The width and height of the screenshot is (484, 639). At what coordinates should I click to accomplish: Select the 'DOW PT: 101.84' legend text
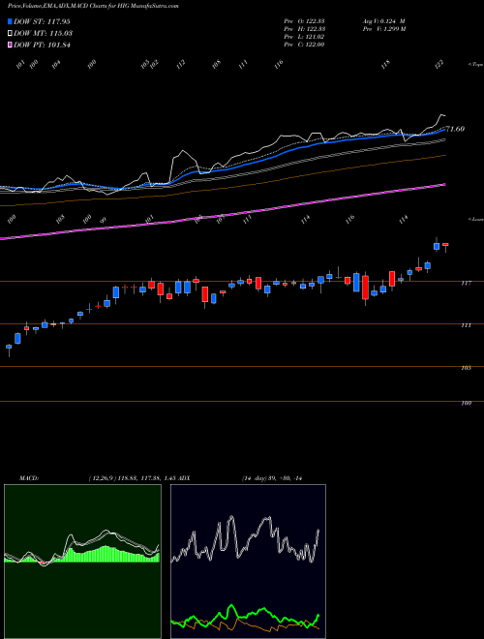(42, 45)
